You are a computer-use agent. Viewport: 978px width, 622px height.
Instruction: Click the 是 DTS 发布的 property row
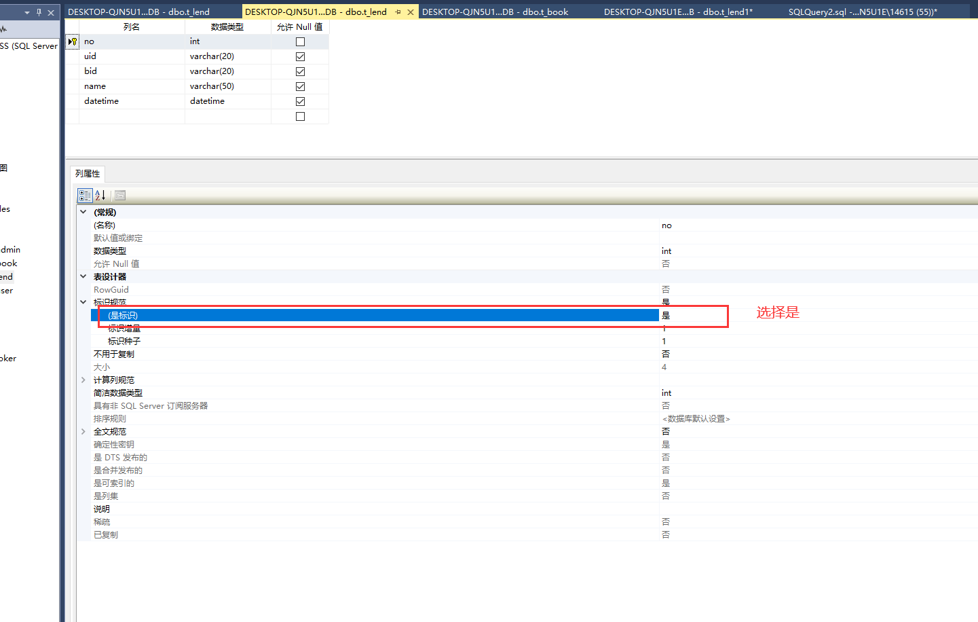tap(534, 458)
